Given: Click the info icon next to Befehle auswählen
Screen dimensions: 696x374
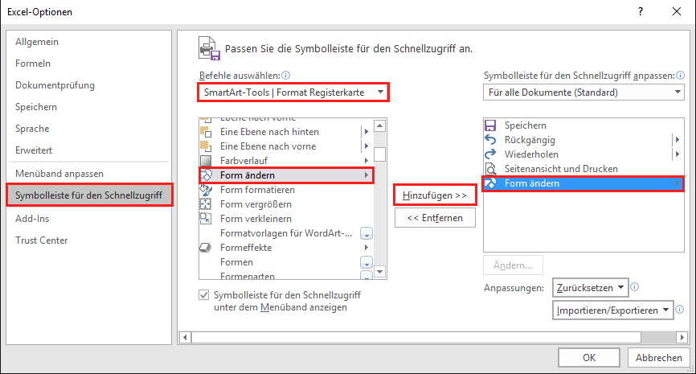Looking at the screenshot, I should [286, 75].
